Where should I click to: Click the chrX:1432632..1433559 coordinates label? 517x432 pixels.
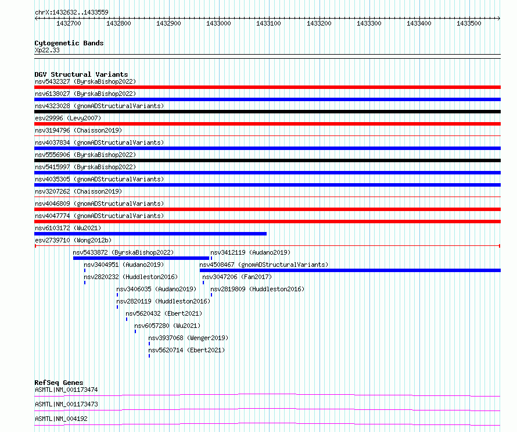pos(71,12)
